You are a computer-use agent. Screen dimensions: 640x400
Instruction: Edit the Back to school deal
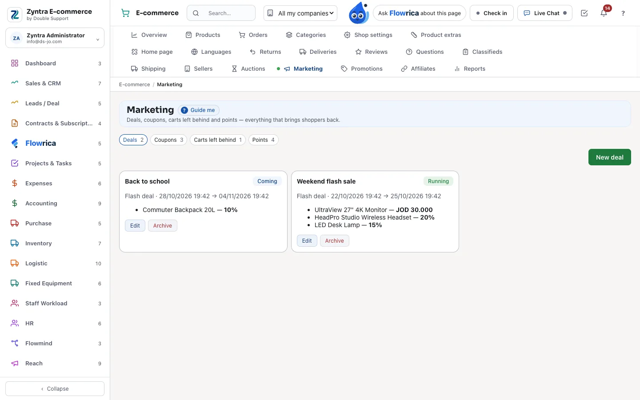tap(135, 226)
